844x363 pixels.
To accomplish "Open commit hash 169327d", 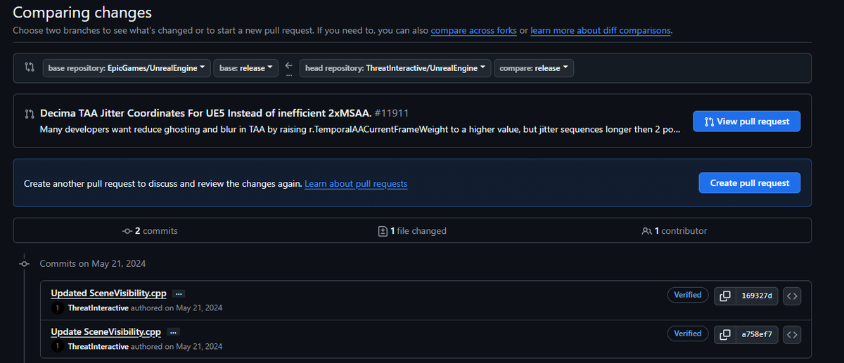I will coord(757,296).
